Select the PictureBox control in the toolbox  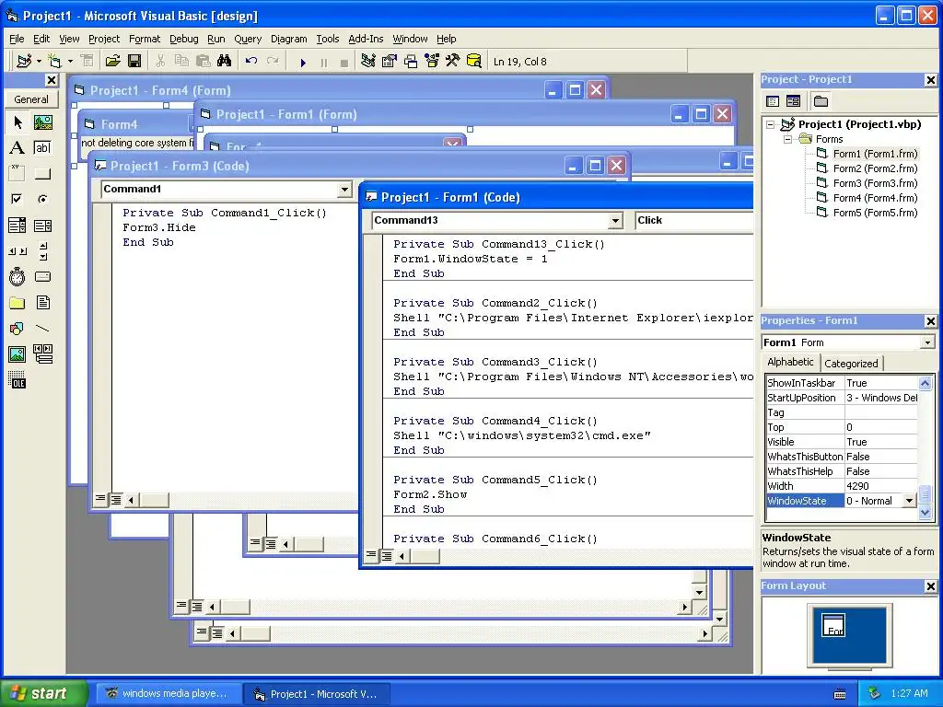[x=42, y=122]
